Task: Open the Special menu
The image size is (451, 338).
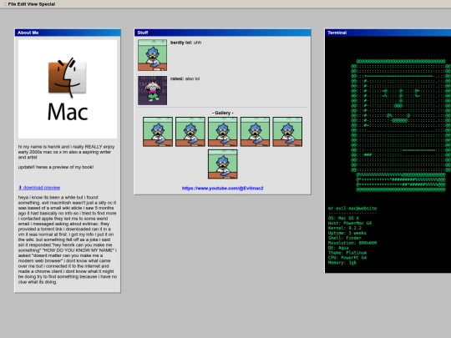Action: point(47,4)
